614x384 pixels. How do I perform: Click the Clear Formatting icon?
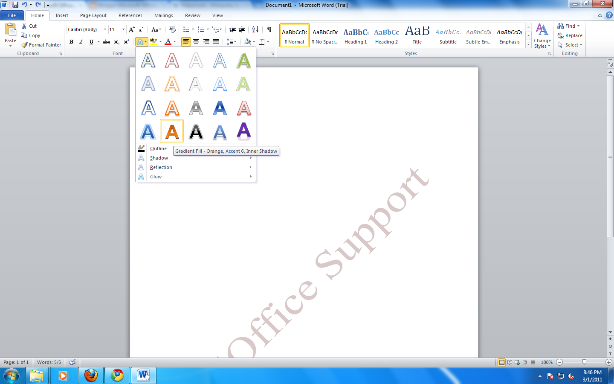click(172, 29)
